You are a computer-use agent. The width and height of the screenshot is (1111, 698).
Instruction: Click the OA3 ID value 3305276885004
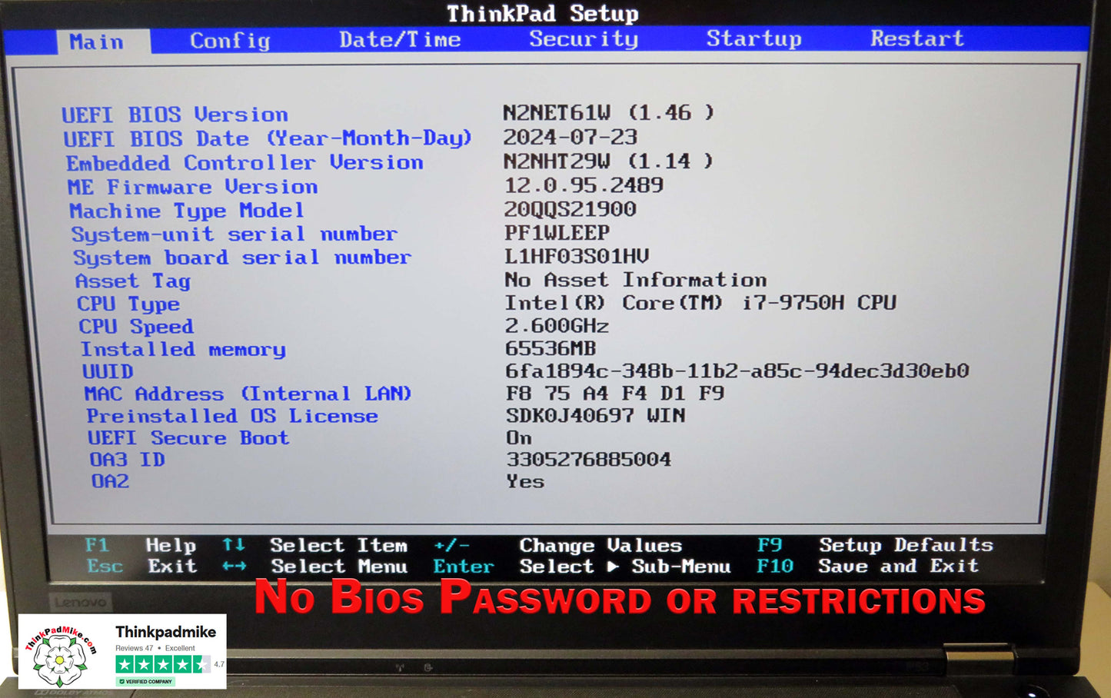(589, 460)
